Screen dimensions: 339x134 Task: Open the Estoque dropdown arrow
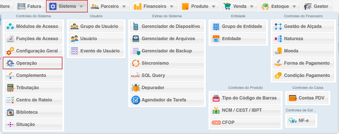click(x=294, y=6)
